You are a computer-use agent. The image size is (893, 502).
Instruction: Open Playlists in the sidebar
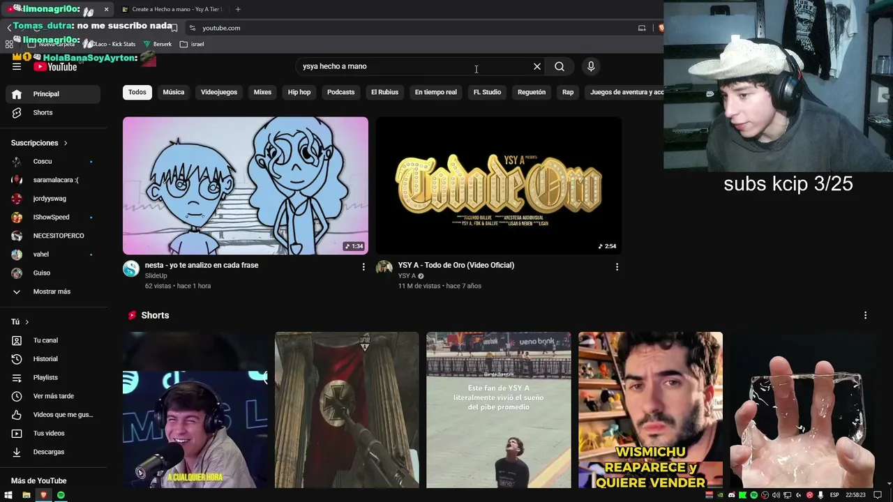point(54,377)
